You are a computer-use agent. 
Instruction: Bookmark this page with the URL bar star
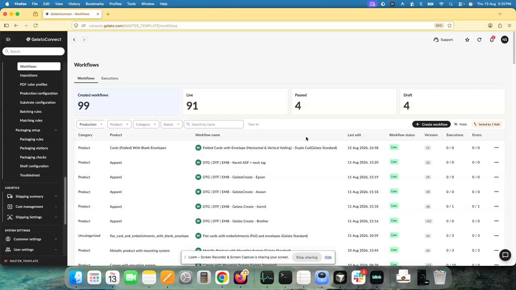coord(449,26)
